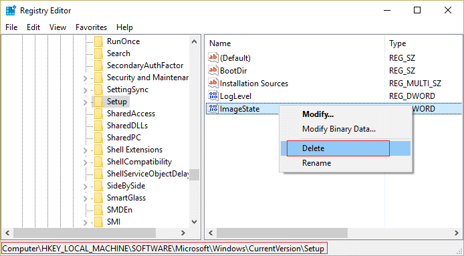This screenshot has width=464, height=256.
Task: Expand the Security and Maintenance key
Action: click(86, 78)
